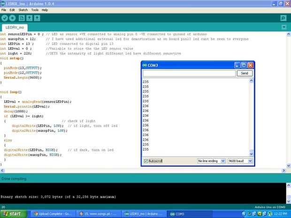Toggle the Autoscroll checkbox
This screenshot has height=218, width=291.
pos(146,161)
